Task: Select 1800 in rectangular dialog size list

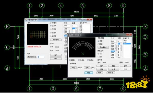Action: point(66,28)
